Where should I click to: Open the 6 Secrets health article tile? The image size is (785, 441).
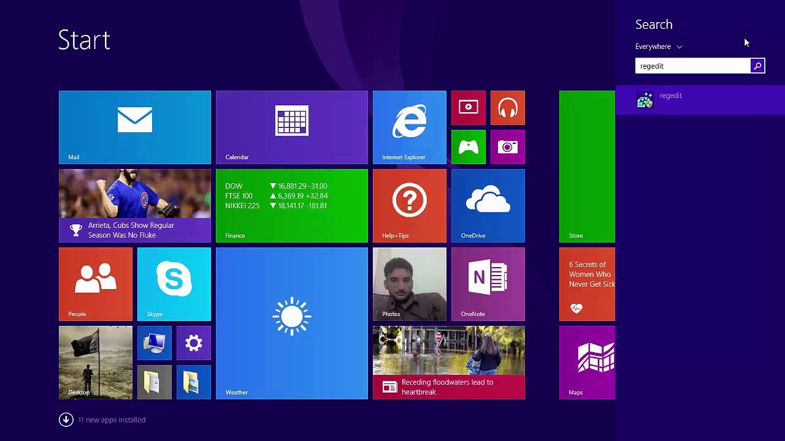point(587,284)
